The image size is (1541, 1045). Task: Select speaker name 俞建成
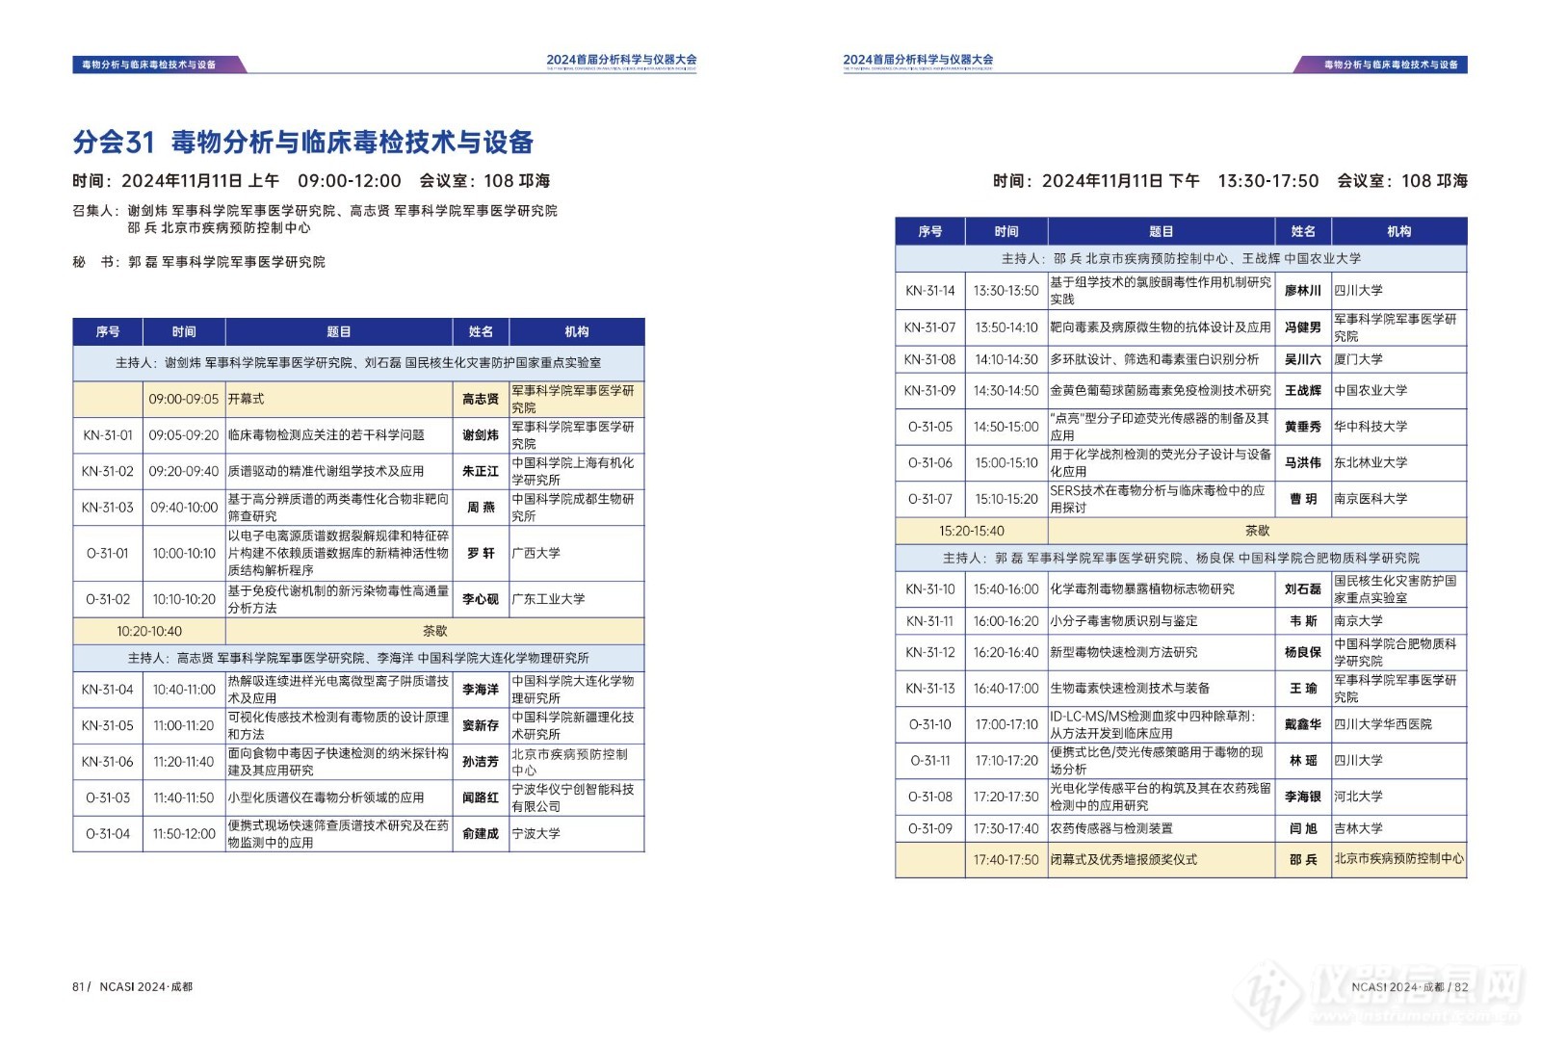click(x=481, y=834)
